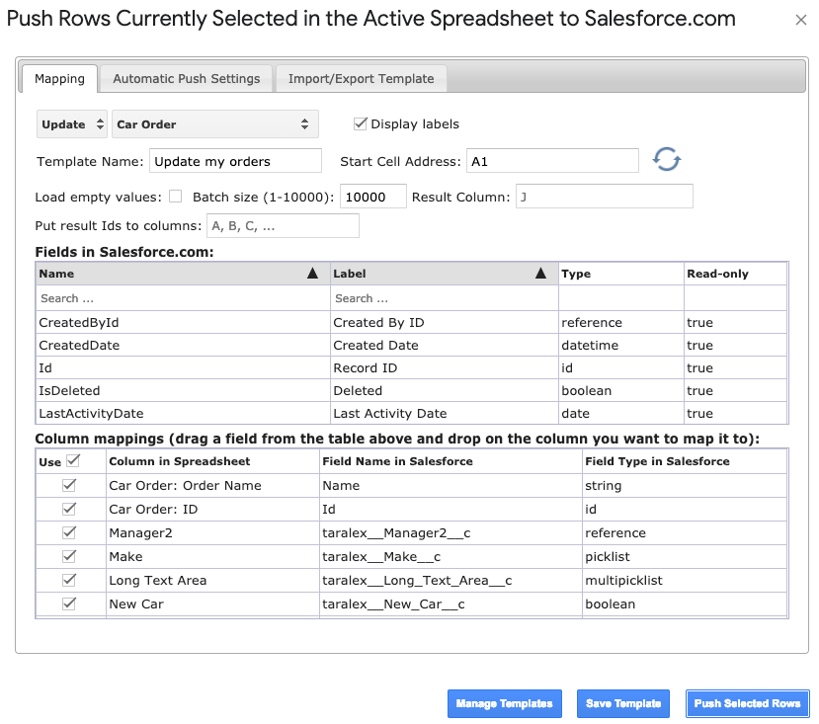Click the Batch size input field

(x=372, y=197)
